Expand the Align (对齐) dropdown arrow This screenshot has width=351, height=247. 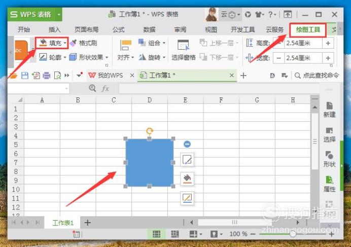pos(132,57)
